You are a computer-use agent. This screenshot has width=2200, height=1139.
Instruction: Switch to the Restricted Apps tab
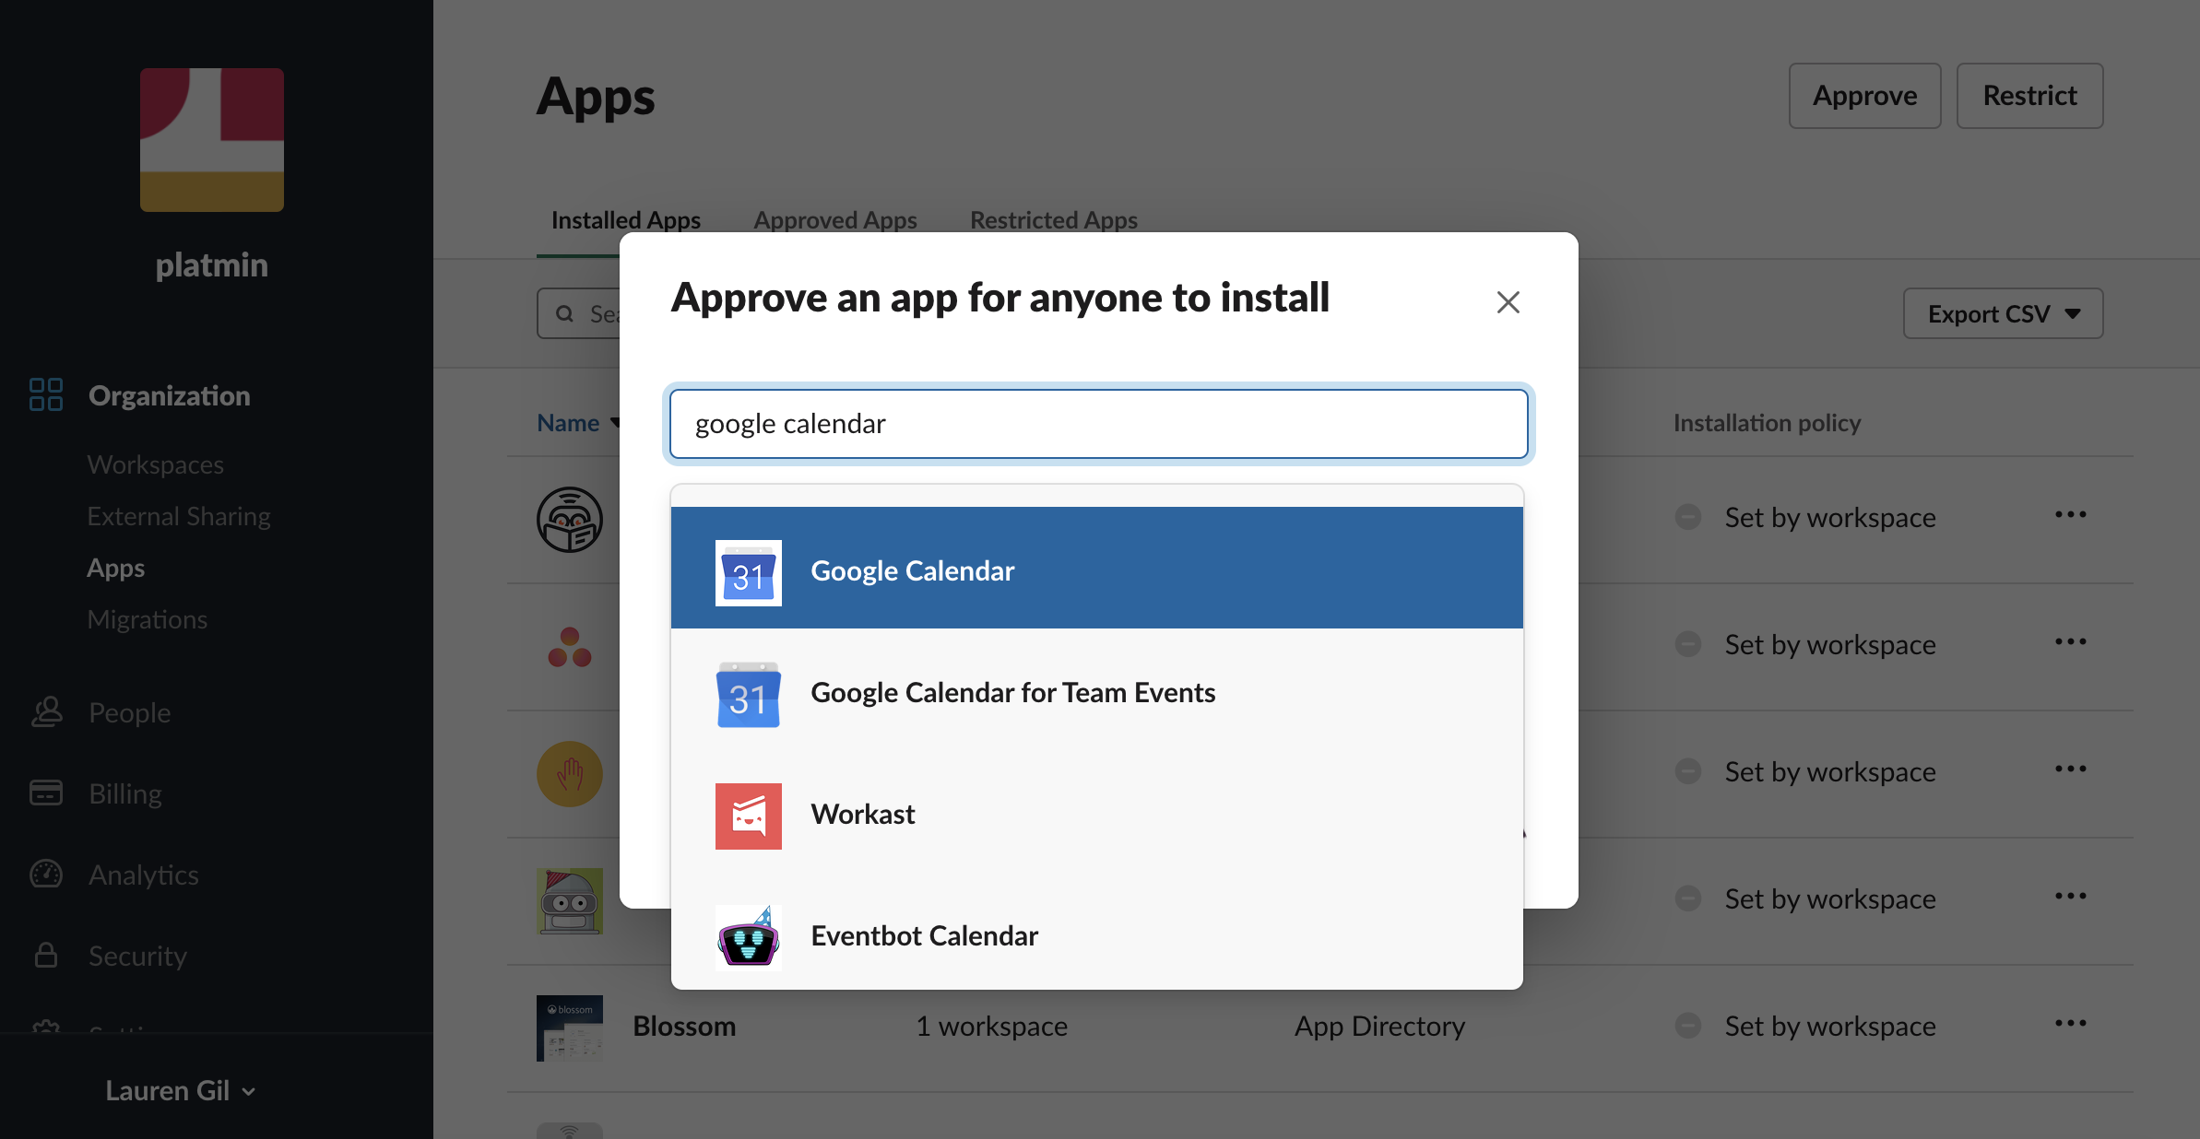[1053, 220]
